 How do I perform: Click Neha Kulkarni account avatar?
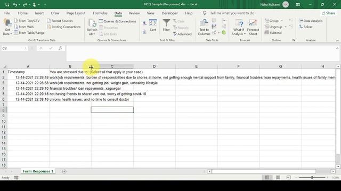[x=286, y=5]
